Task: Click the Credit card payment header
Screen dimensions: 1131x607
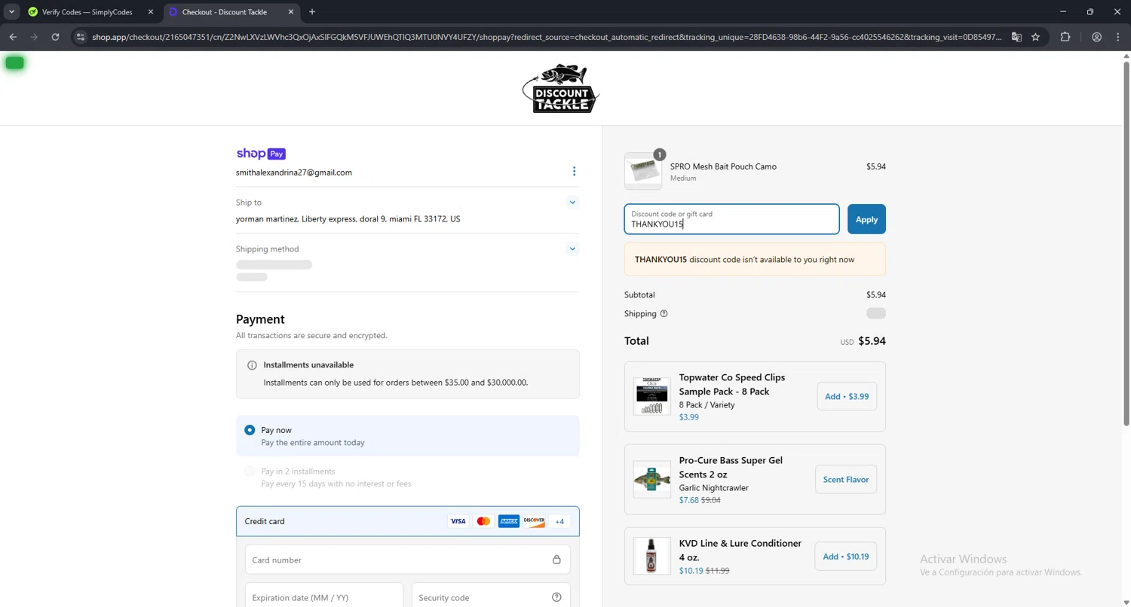Action: [408, 521]
